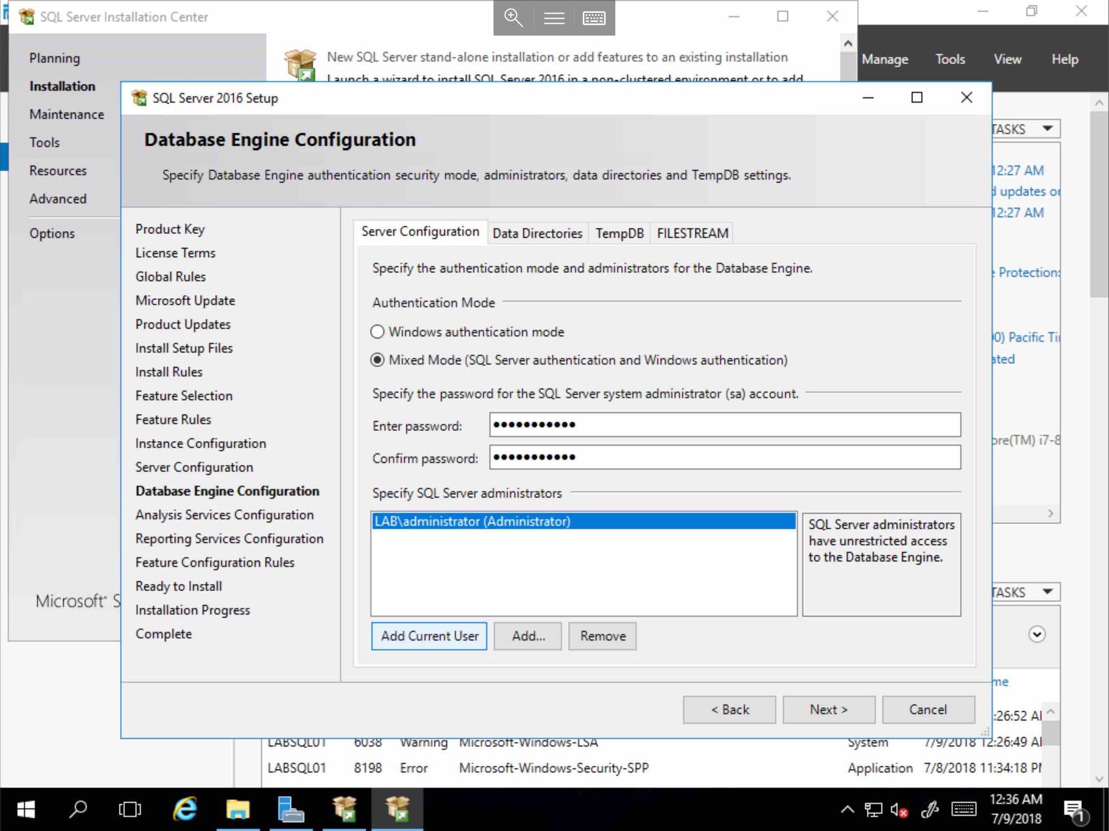Image resolution: width=1109 pixels, height=831 pixels.
Task: Click Instance Configuration step in setup list
Action: (201, 443)
